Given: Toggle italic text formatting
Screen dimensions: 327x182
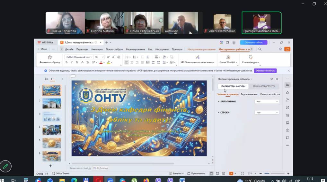Looking at the screenshot, I should (x=72, y=62).
